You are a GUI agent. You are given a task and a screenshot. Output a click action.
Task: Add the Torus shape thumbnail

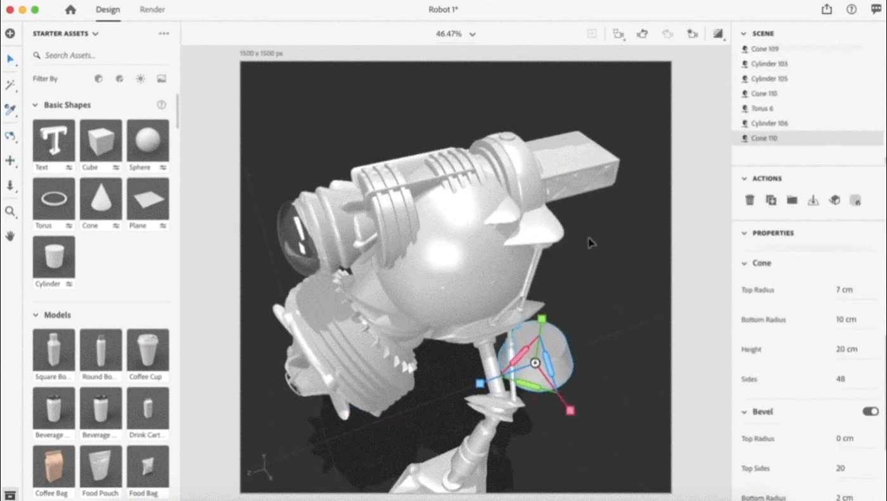point(54,198)
